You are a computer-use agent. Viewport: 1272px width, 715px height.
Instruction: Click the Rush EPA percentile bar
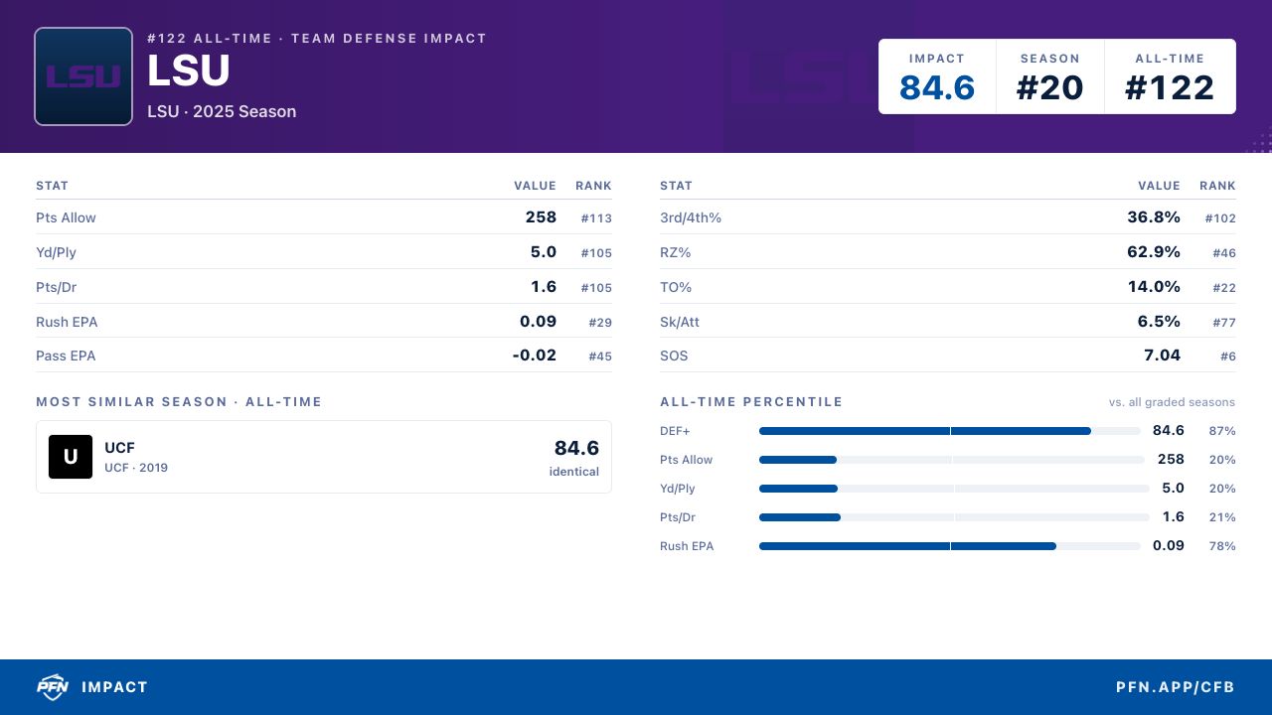[x=950, y=546]
